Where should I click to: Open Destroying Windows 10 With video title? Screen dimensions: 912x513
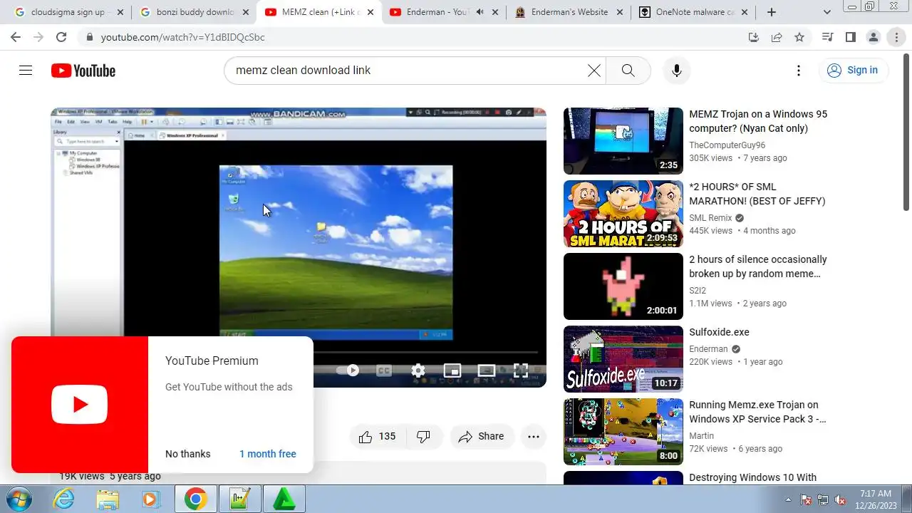coord(752,478)
